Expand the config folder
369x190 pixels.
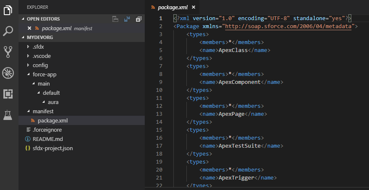coord(40,65)
